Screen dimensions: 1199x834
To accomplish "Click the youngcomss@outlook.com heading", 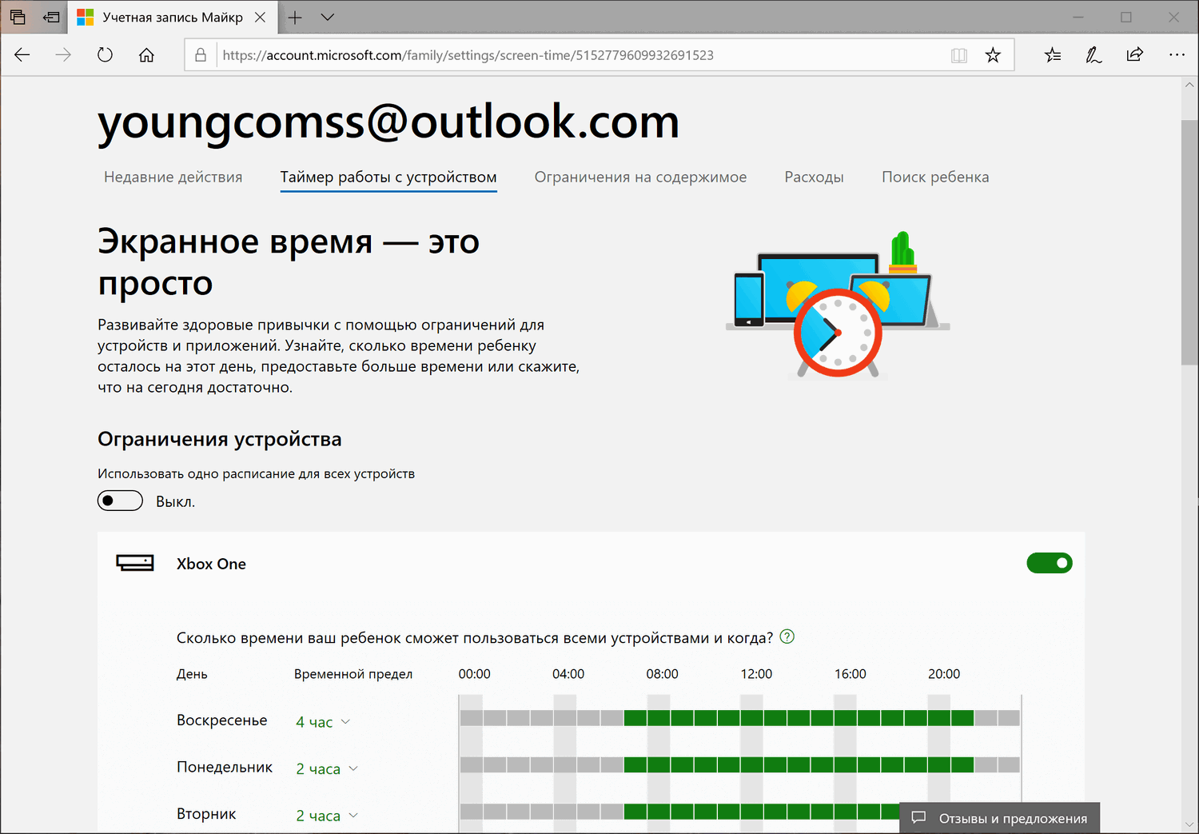I will (x=388, y=122).
